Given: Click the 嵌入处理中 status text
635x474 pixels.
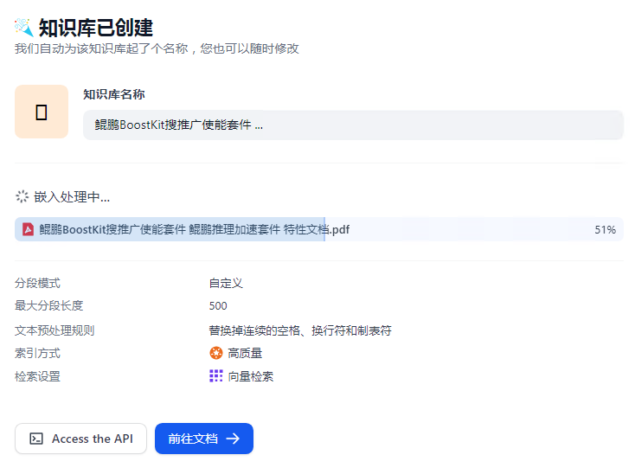Looking at the screenshot, I should click(x=72, y=197).
